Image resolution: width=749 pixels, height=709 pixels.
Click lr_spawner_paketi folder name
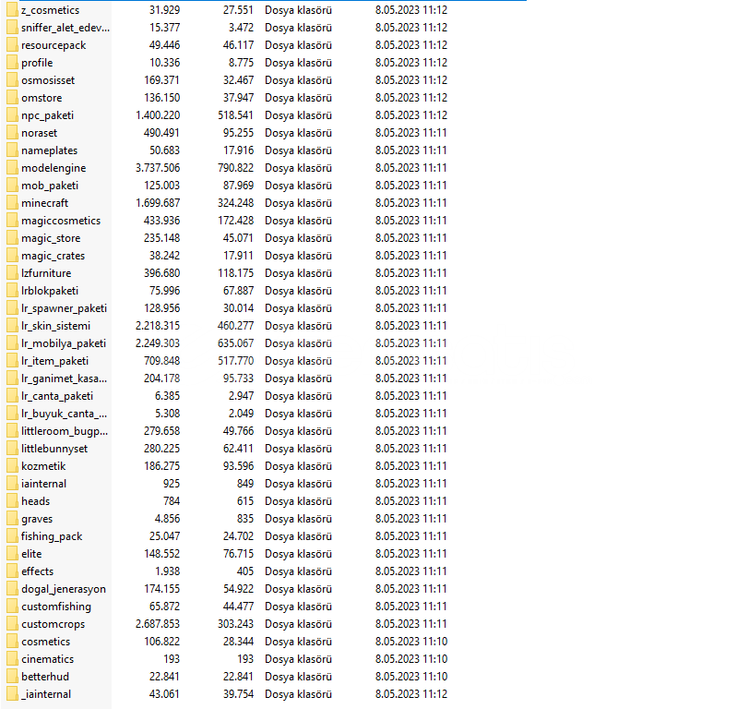pyautogui.click(x=64, y=308)
